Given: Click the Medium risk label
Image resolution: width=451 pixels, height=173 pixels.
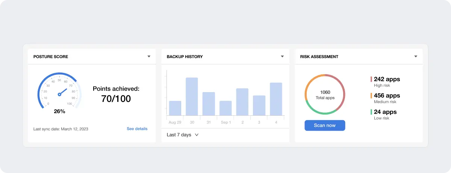Looking at the screenshot, I should pyautogui.click(x=385, y=102).
